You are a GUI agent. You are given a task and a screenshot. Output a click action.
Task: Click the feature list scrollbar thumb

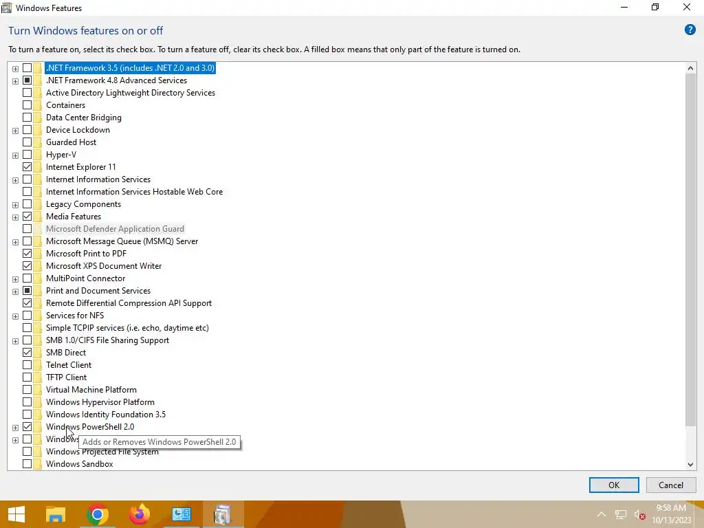pos(690,250)
